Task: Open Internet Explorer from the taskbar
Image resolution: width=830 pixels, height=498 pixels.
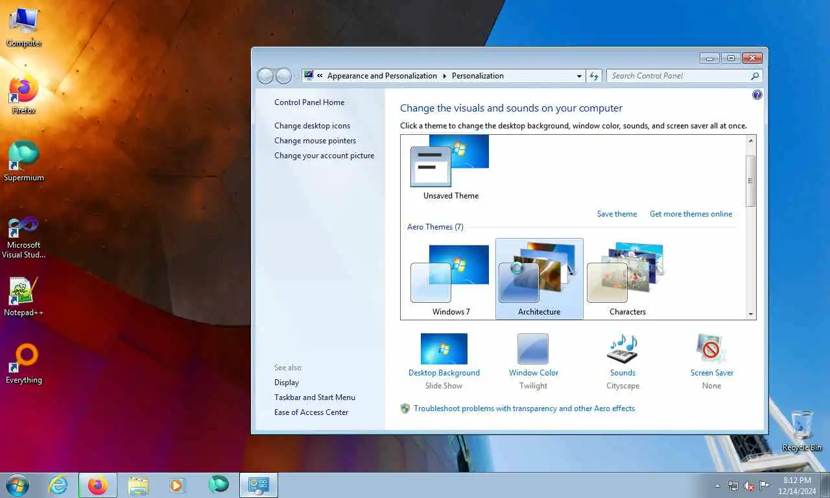Action: (58, 485)
